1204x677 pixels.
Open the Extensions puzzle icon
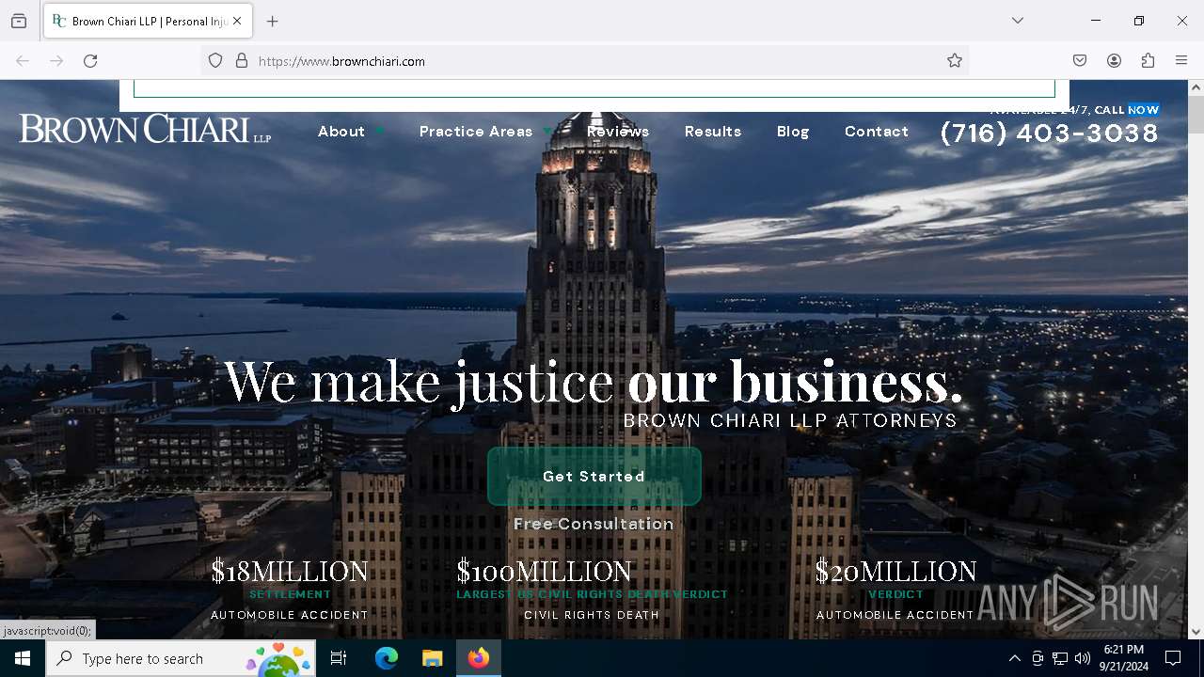(x=1148, y=61)
